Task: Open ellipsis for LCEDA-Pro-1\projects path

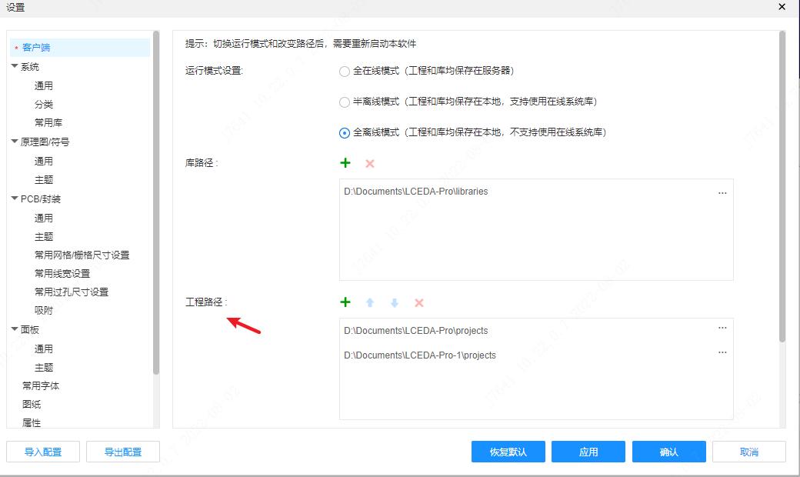Action: (x=722, y=352)
